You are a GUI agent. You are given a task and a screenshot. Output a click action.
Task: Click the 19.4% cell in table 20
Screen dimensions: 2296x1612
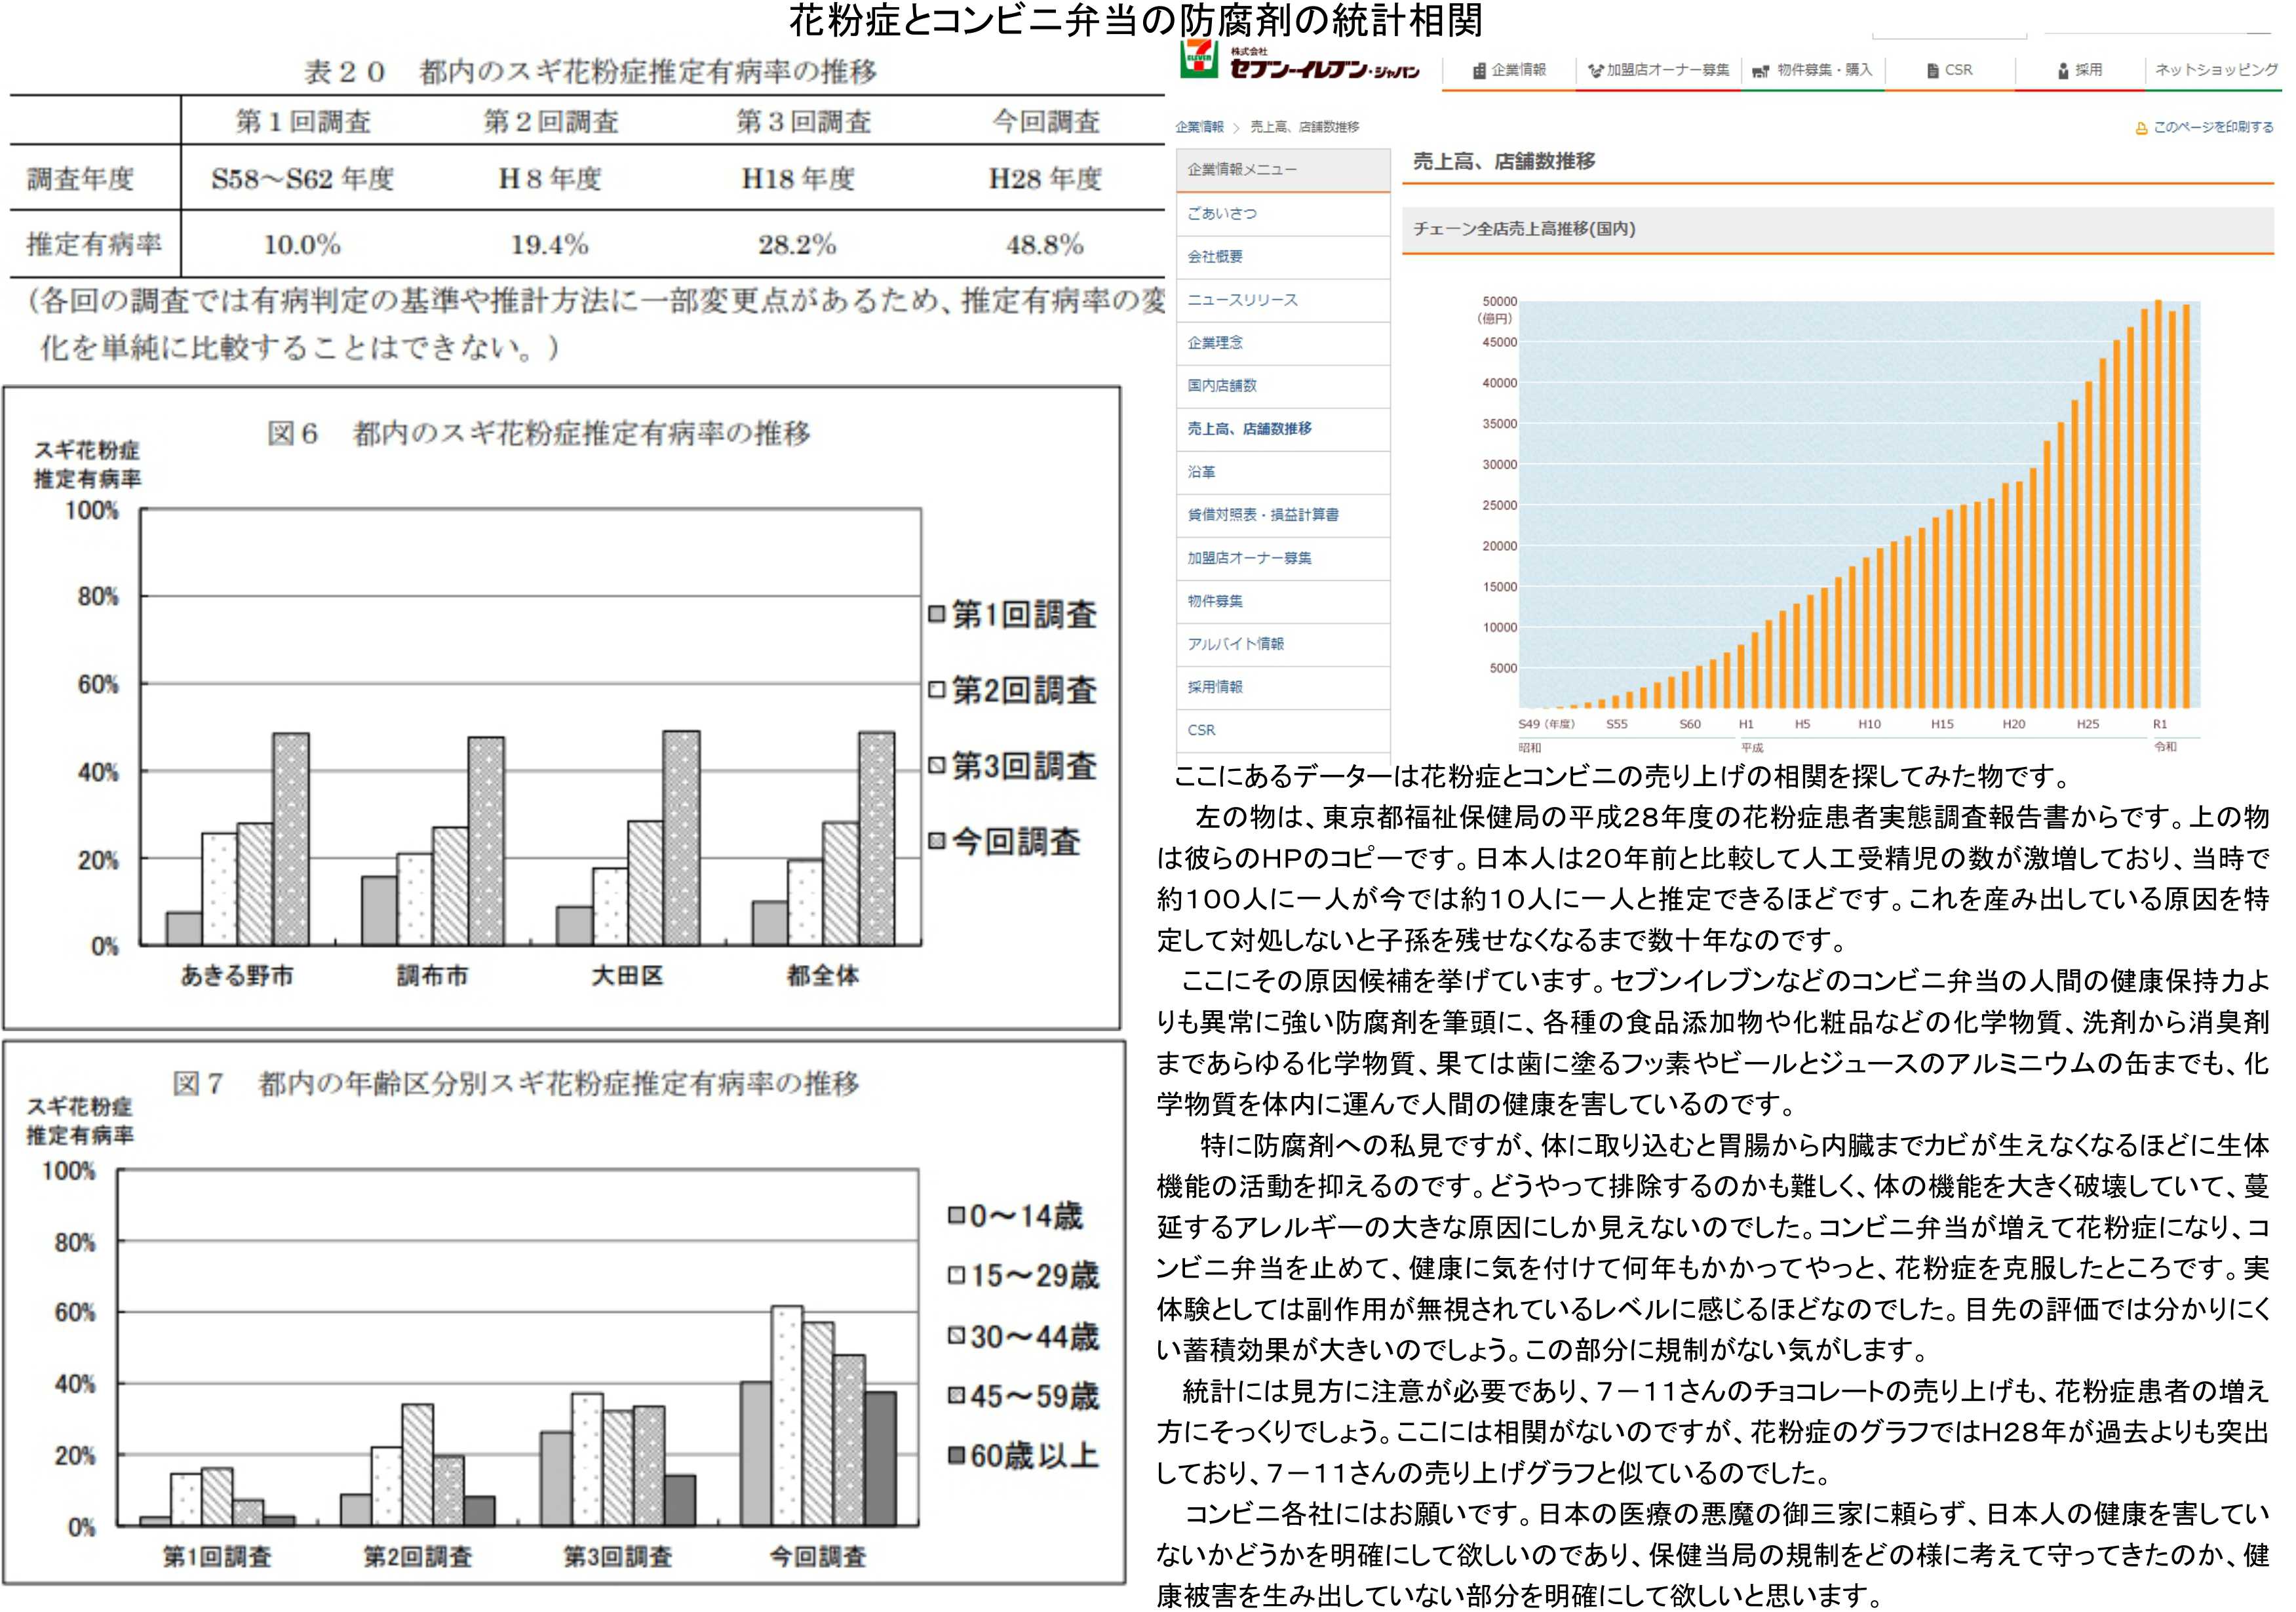(x=549, y=245)
